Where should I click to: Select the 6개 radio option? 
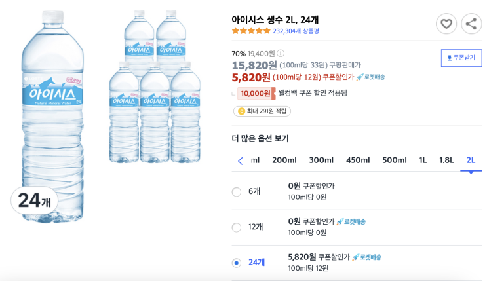(237, 192)
